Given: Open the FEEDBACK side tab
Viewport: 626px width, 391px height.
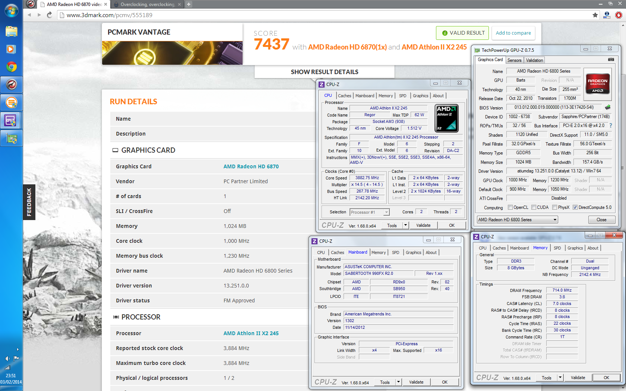Looking at the screenshot, I should 29,202.
